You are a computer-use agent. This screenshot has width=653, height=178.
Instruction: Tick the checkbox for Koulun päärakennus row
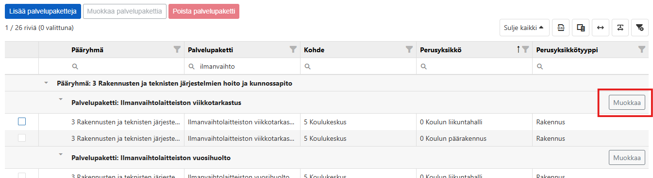22,138
